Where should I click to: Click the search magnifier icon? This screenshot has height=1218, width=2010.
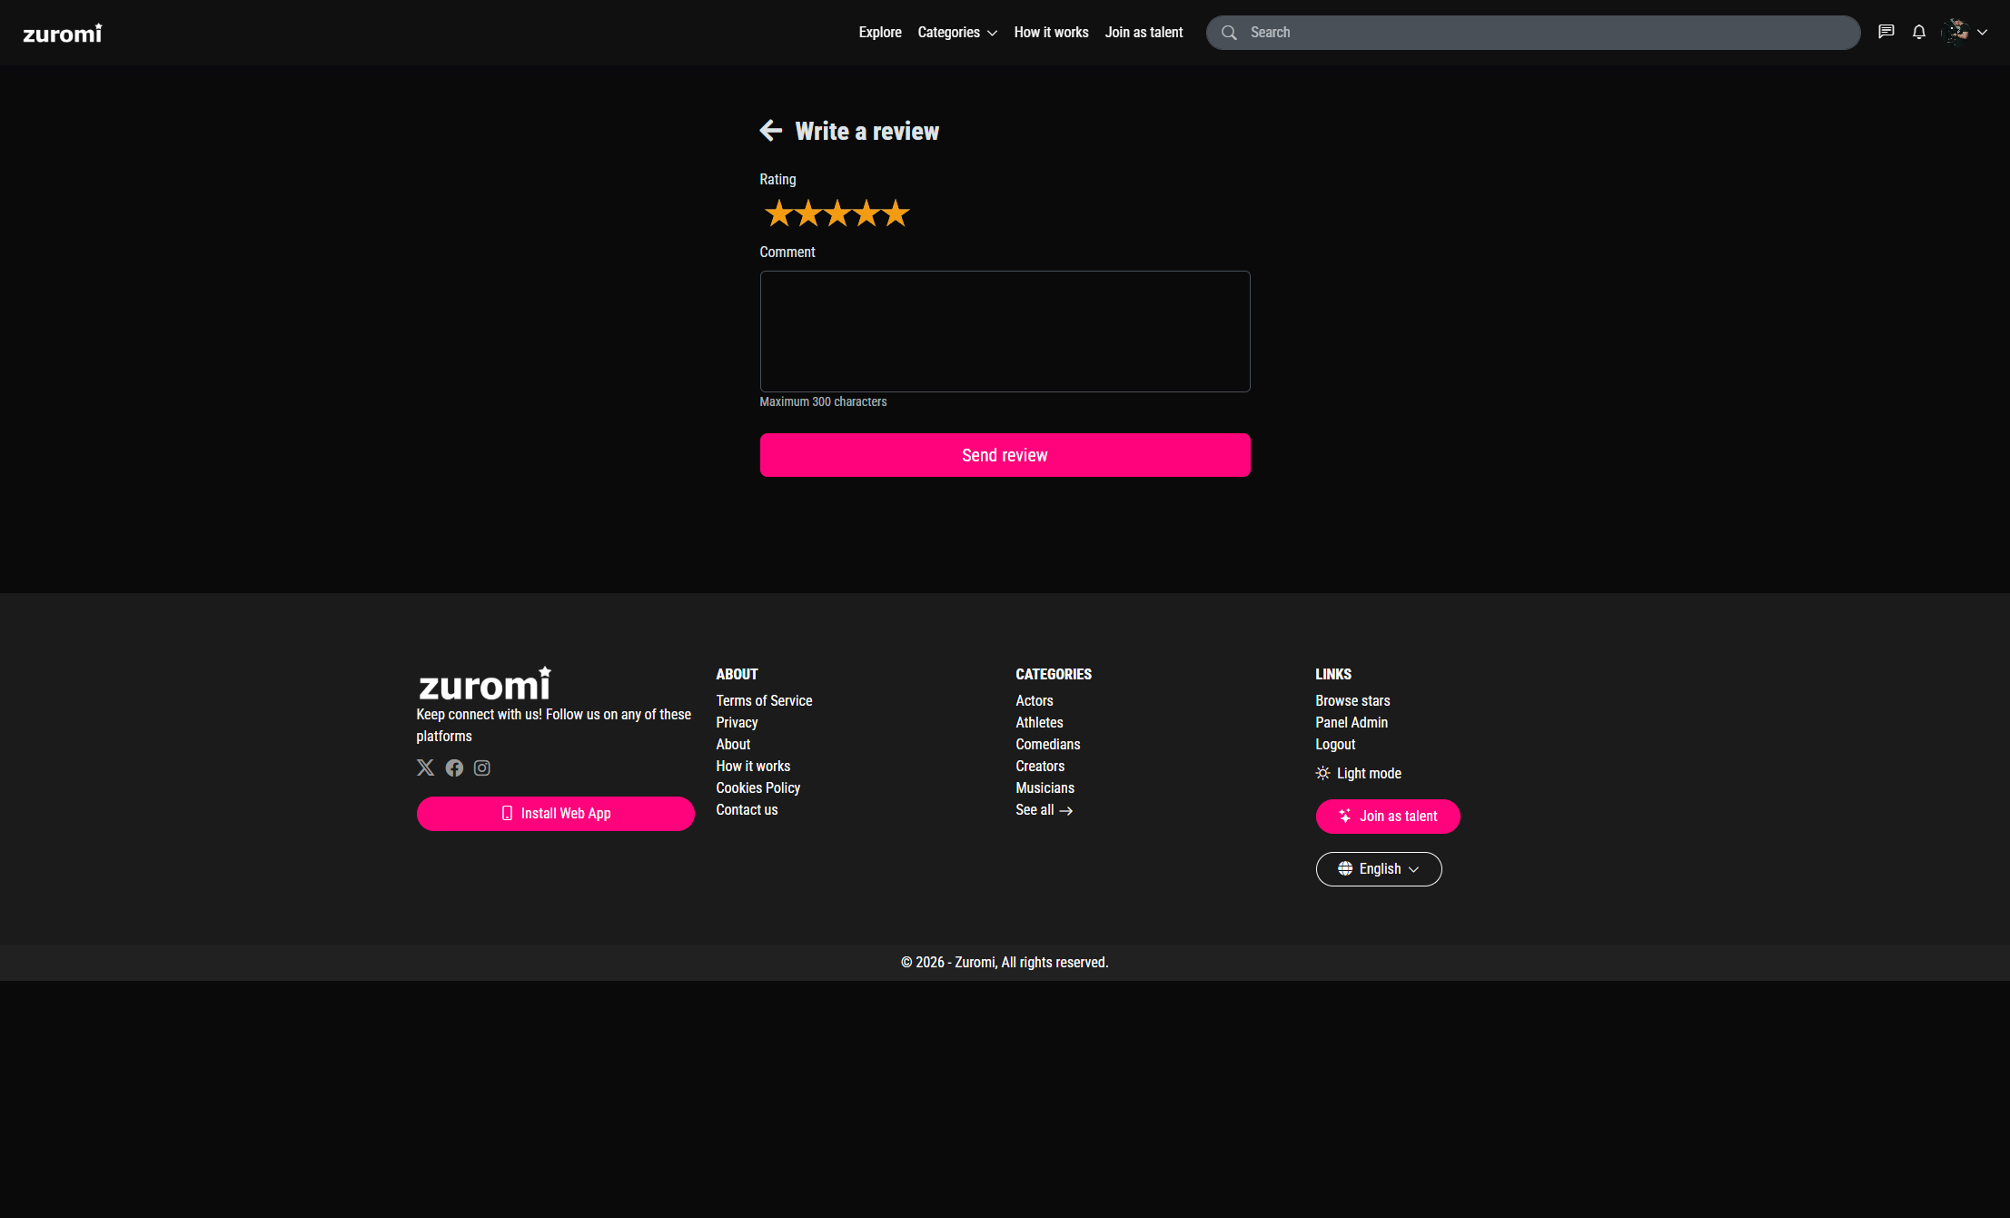(x=1229, y=33)
